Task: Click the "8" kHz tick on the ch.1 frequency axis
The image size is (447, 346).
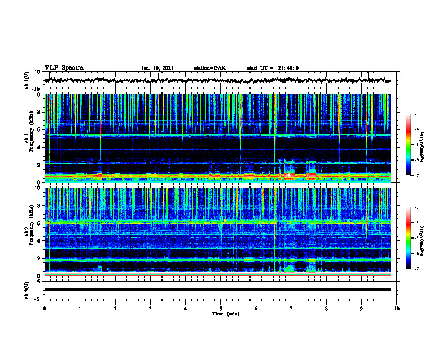Action: coord(39,112)
